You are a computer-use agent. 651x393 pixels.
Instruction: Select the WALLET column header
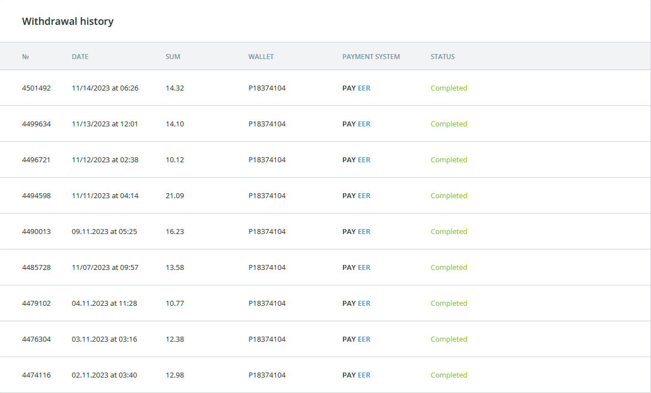pos(261,57)
